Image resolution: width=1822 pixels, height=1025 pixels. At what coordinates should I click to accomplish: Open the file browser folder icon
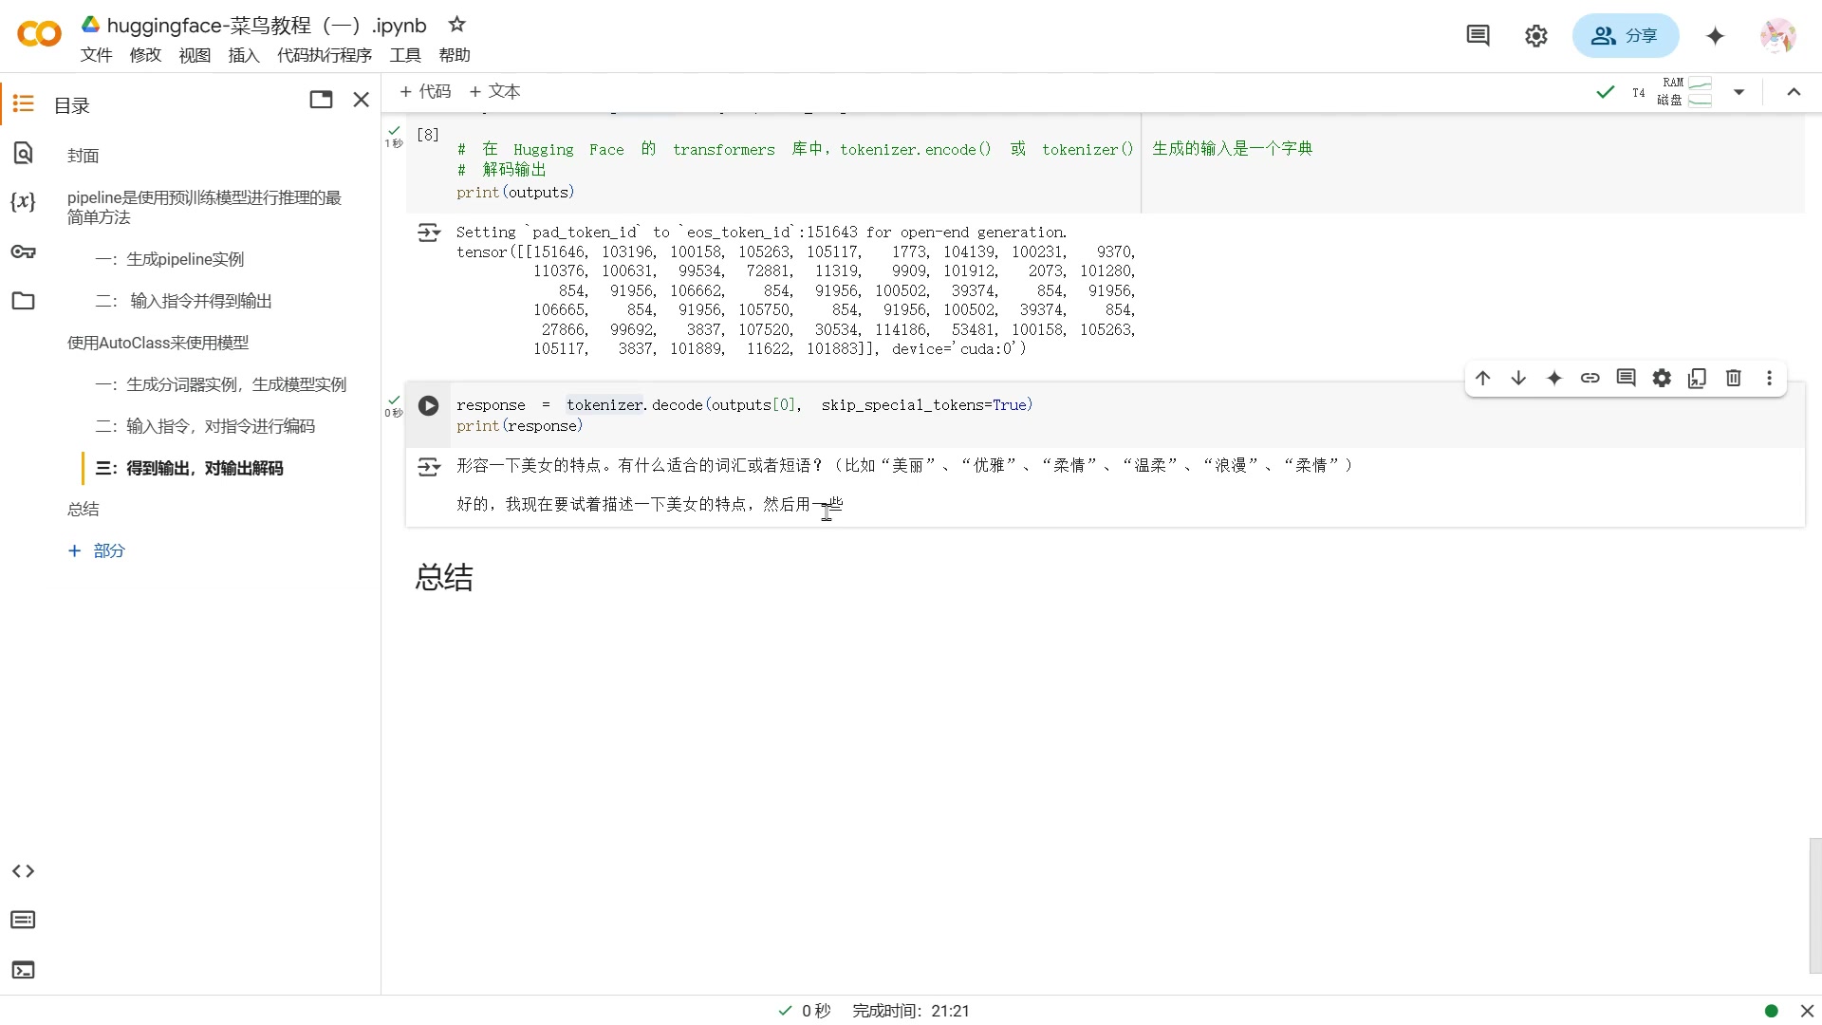tap(23, 301)
